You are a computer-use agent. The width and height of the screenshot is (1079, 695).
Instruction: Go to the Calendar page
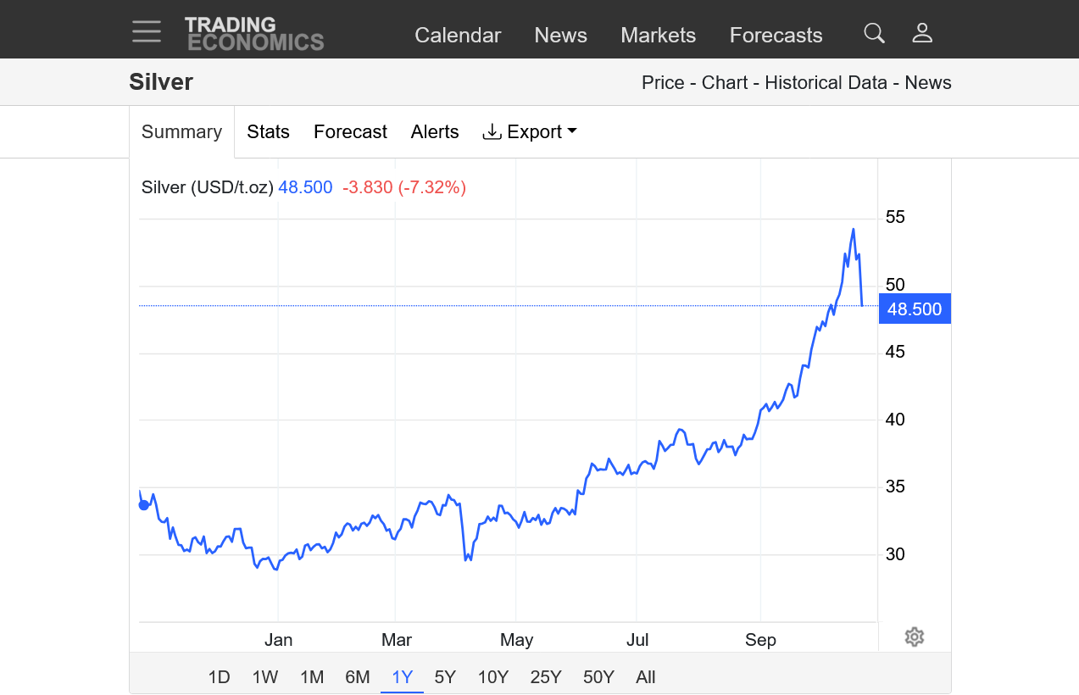pos(458,36)
